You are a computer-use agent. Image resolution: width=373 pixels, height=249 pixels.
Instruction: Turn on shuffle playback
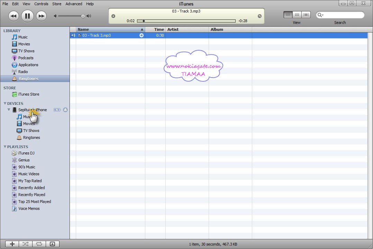[x=26, y=244]
